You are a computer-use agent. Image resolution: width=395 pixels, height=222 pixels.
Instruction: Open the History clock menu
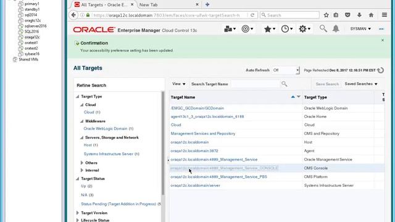click(x=286, y=29)
